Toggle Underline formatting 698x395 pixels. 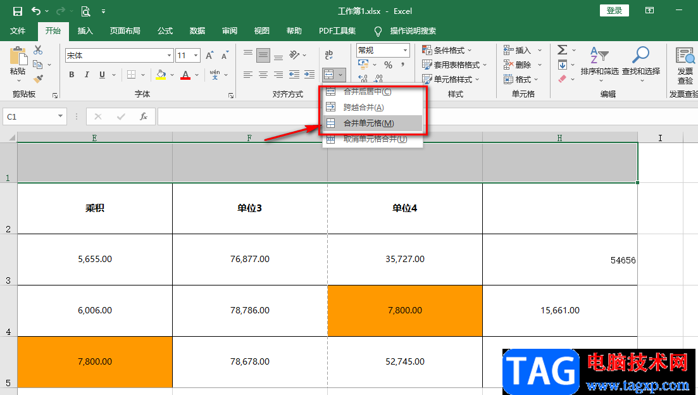tap(102, 74)
